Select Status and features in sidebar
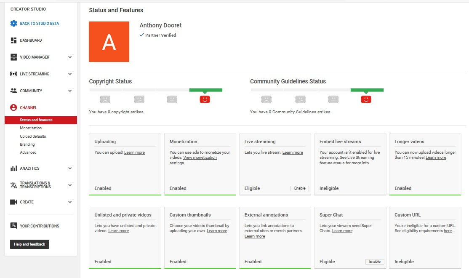 (41, 120)
